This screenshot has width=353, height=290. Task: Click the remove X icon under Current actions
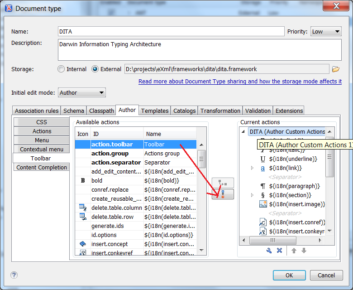[x=279, y=251]
